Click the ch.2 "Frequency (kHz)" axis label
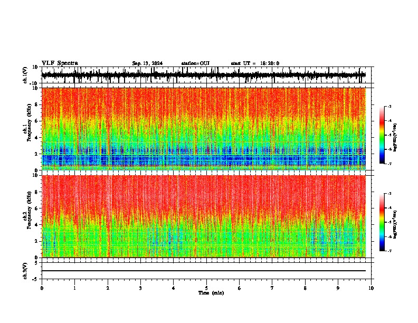This screenshot has width=418, height=323. [29, 210]
